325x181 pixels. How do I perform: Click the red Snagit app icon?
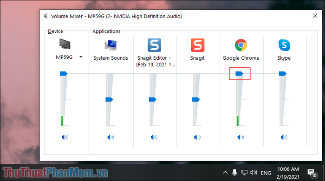(x=197, y=45)
